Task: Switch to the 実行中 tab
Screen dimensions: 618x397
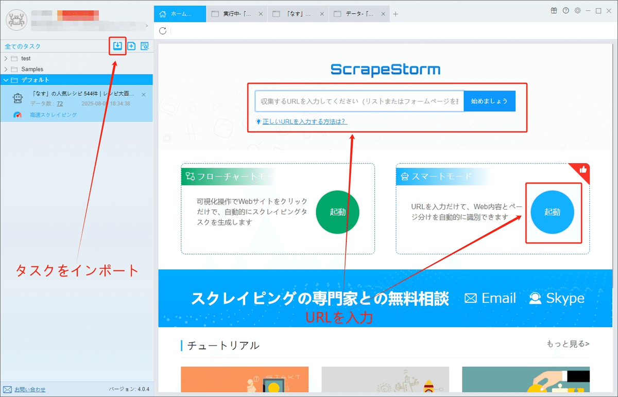Action: pos(236,14)
